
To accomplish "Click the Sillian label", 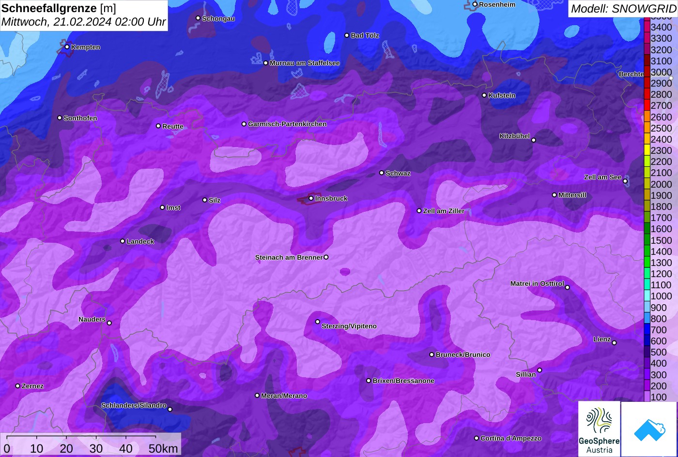I will [x=526, y=374].
